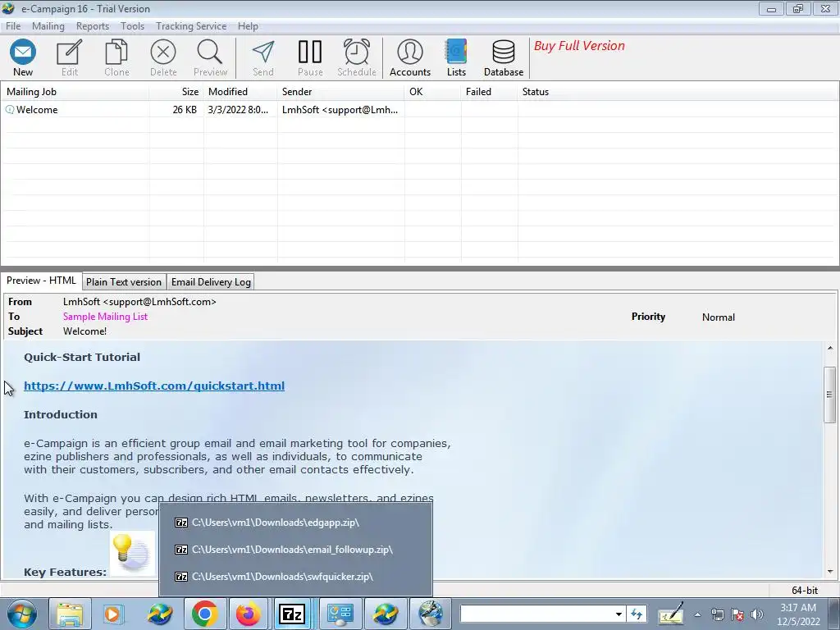840x630 pixels.
Task: Switch to Preview - HTML tab
Action: [41, 281]
